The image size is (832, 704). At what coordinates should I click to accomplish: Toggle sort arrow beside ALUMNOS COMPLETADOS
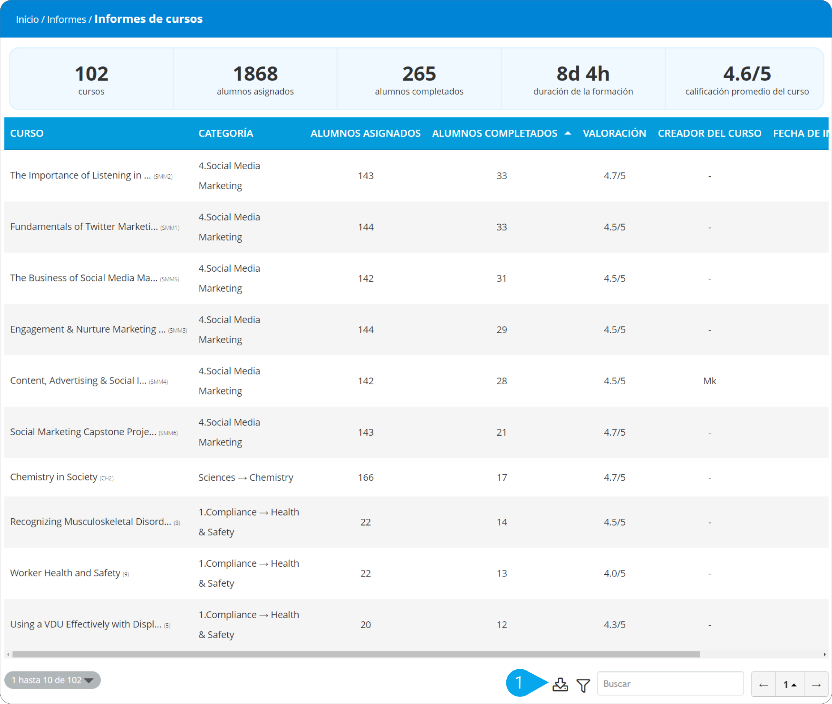(567, 133)
